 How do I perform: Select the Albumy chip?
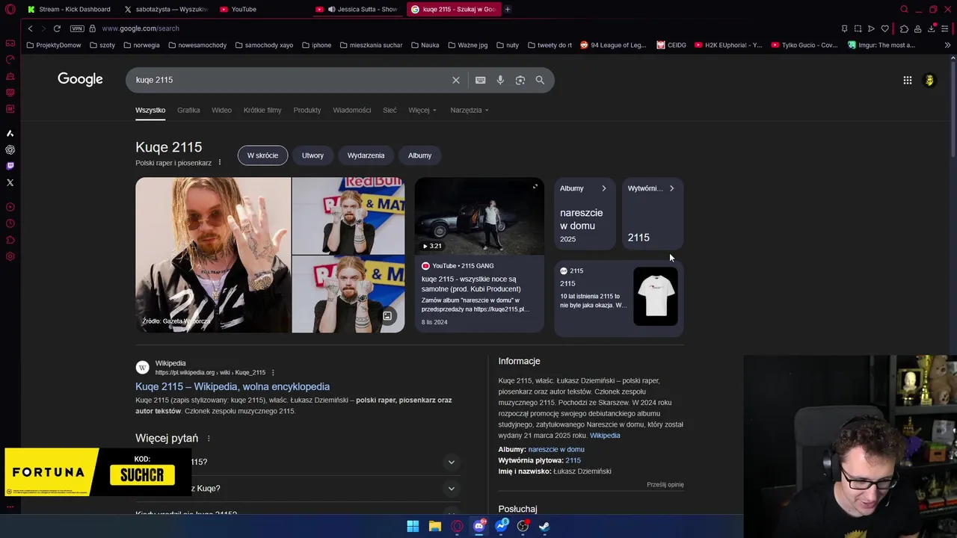tap(419, 155)
